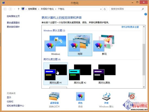149x112 pixels.
Task: Select the 鲜花 theme
Action: (104, 45)
